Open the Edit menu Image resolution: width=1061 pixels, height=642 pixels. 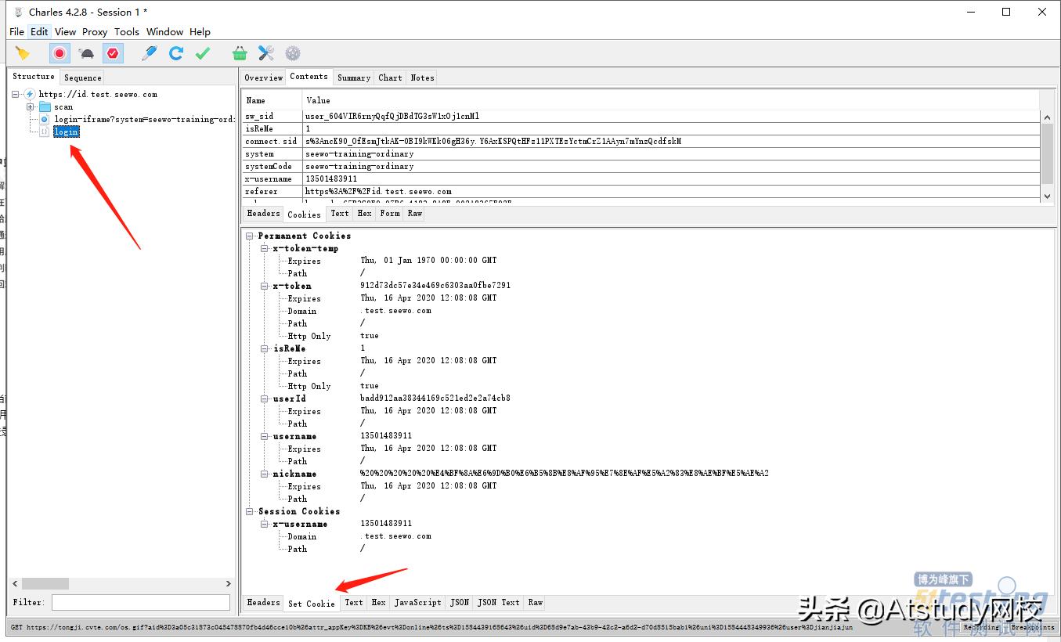39,32
